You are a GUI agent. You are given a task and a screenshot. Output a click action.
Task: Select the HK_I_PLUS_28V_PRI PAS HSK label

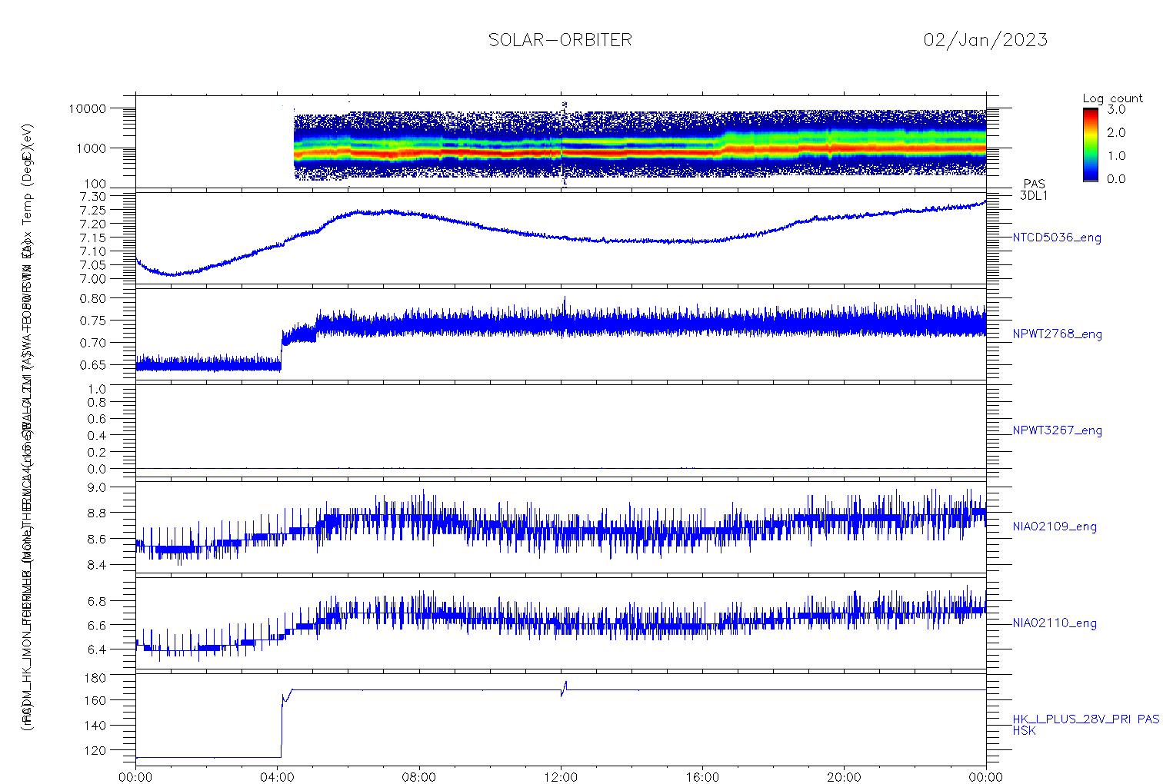tap(1085, 725)
